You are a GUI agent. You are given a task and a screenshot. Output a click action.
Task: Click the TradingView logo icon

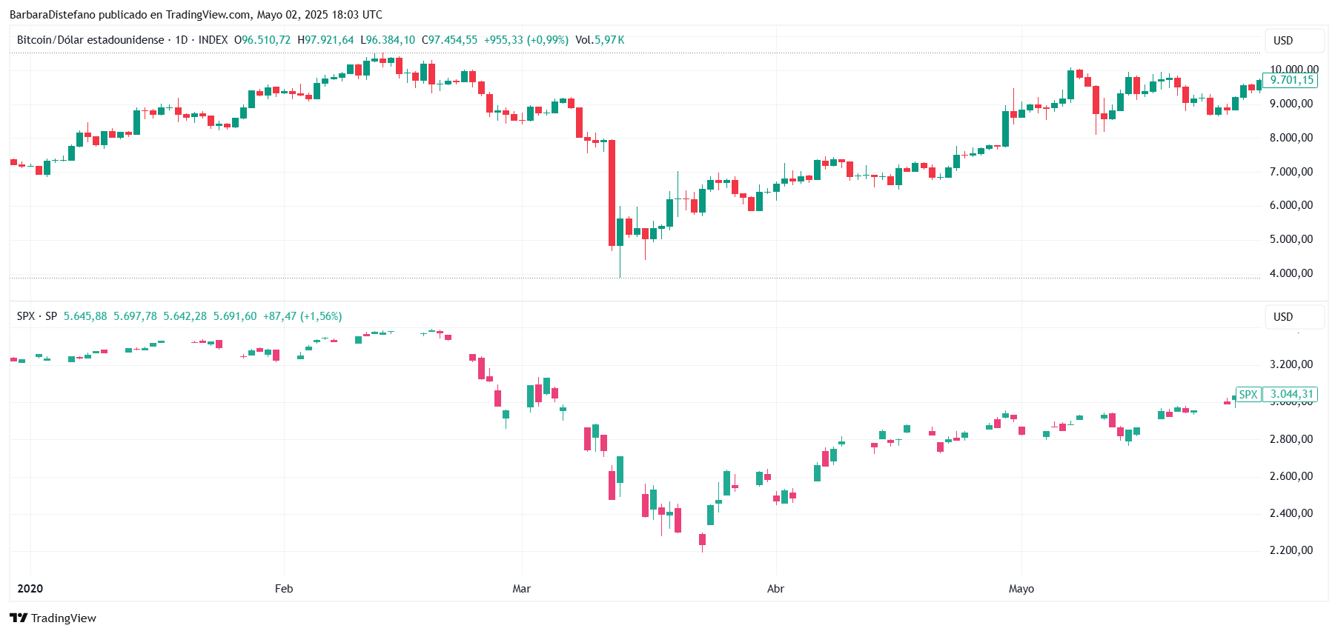19,618
